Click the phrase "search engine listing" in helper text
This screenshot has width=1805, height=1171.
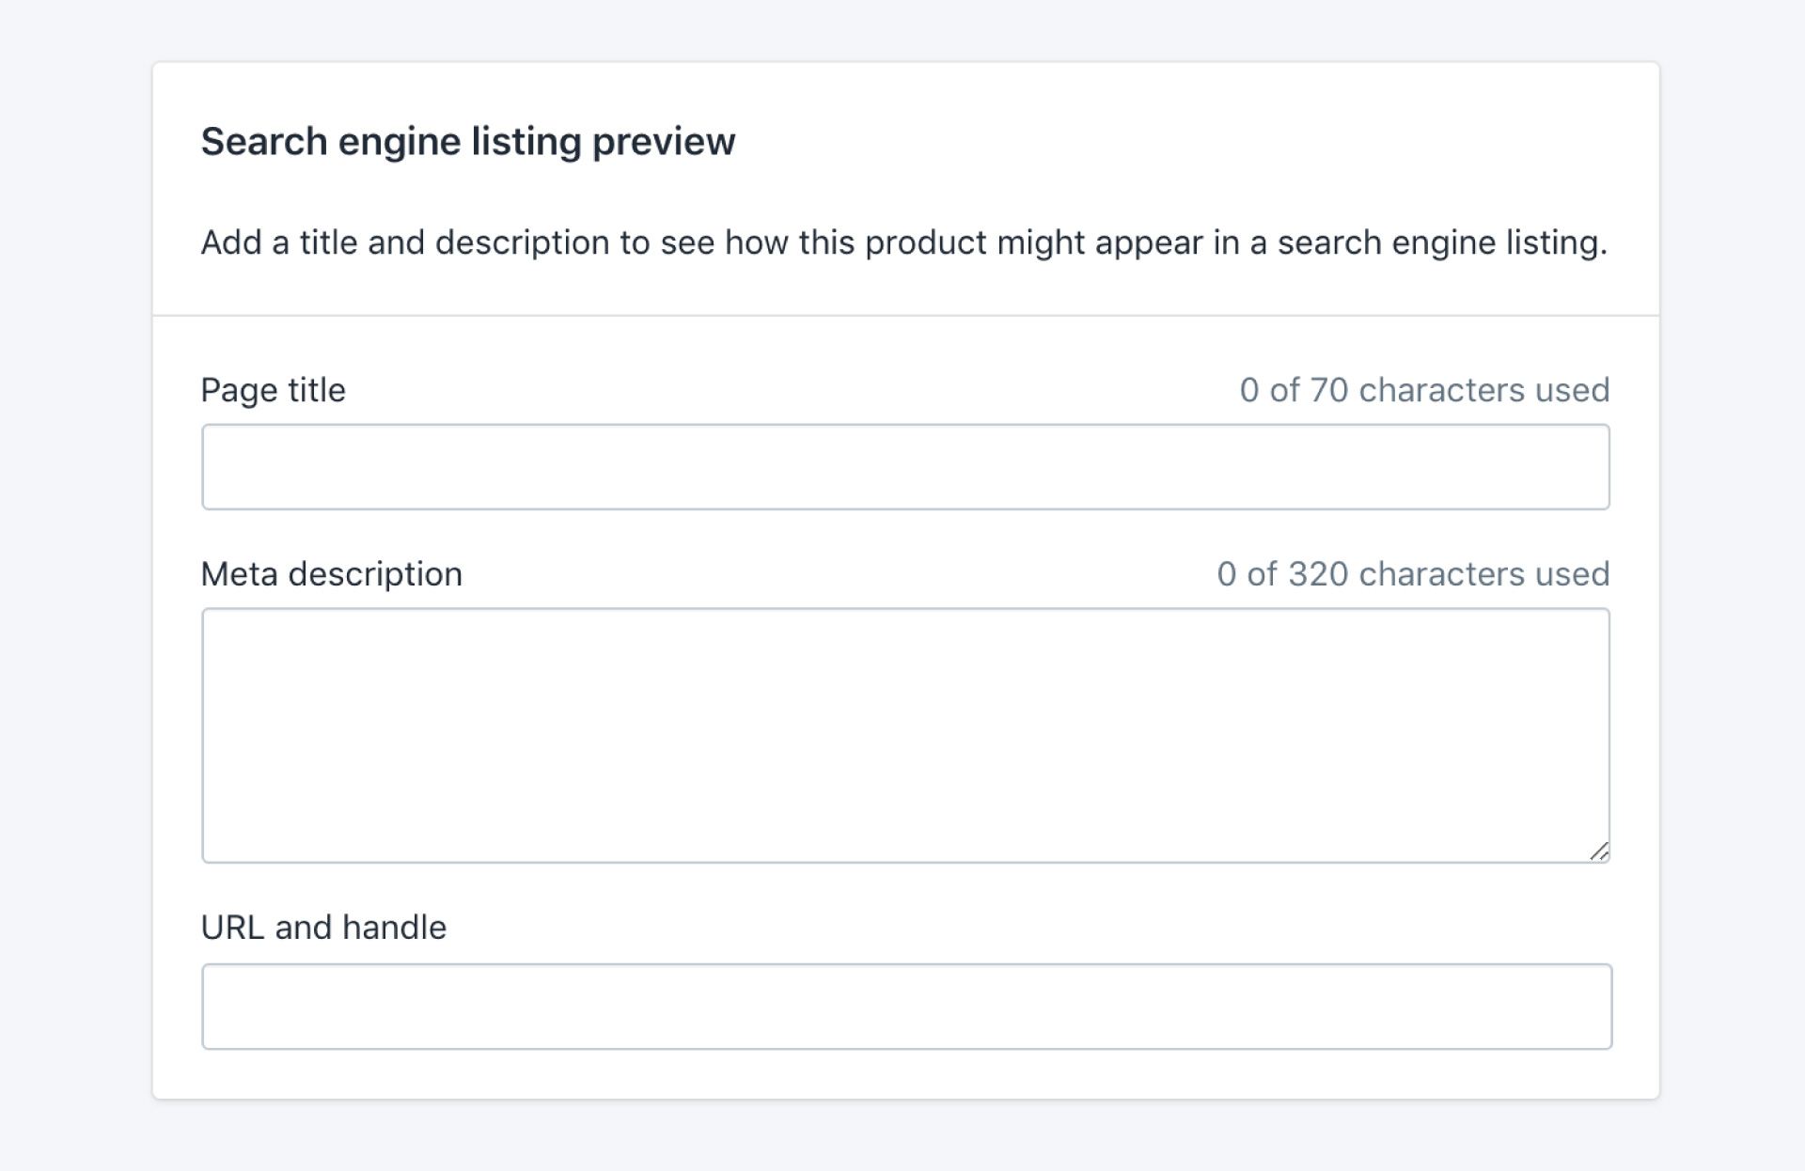click(1440, 242)
